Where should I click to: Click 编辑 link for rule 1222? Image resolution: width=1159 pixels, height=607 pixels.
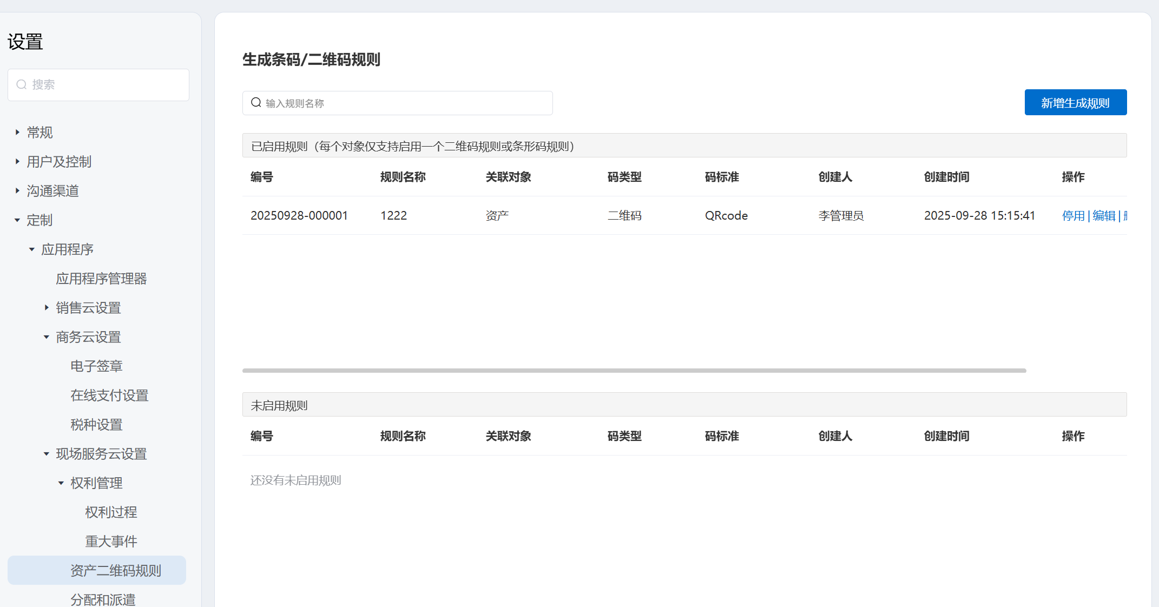tap(1104, 216)
